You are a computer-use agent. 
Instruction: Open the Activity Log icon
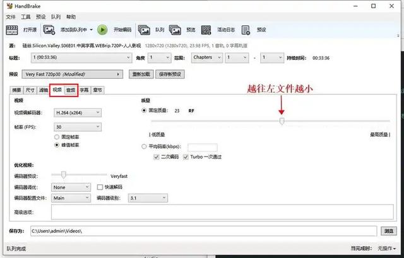click(x=206, y=30)
